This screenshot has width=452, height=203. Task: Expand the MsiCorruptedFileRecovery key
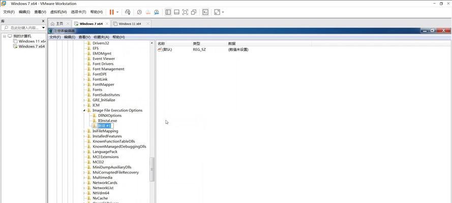tap(84, 173)
